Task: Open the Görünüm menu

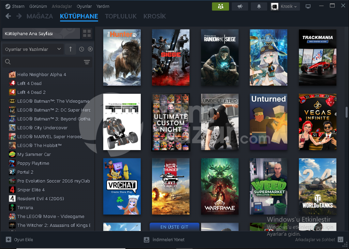Action: pos(38,6)
